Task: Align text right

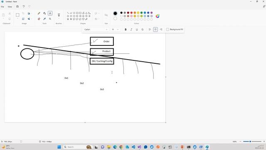Action: click(161, 30)
